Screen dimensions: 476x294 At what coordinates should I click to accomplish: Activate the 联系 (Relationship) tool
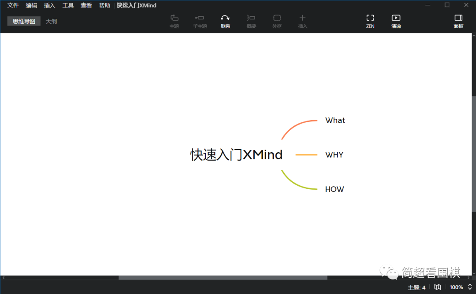225,21
